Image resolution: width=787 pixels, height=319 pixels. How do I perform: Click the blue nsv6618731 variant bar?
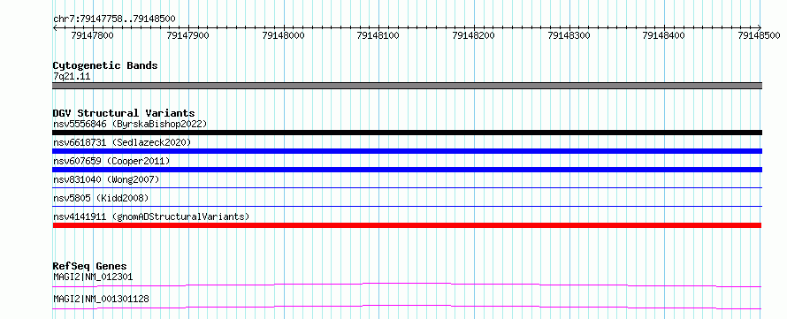407,151
